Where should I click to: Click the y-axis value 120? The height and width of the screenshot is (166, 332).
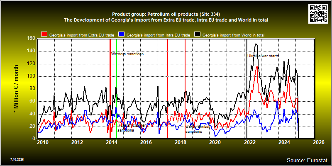click(31, 64)
